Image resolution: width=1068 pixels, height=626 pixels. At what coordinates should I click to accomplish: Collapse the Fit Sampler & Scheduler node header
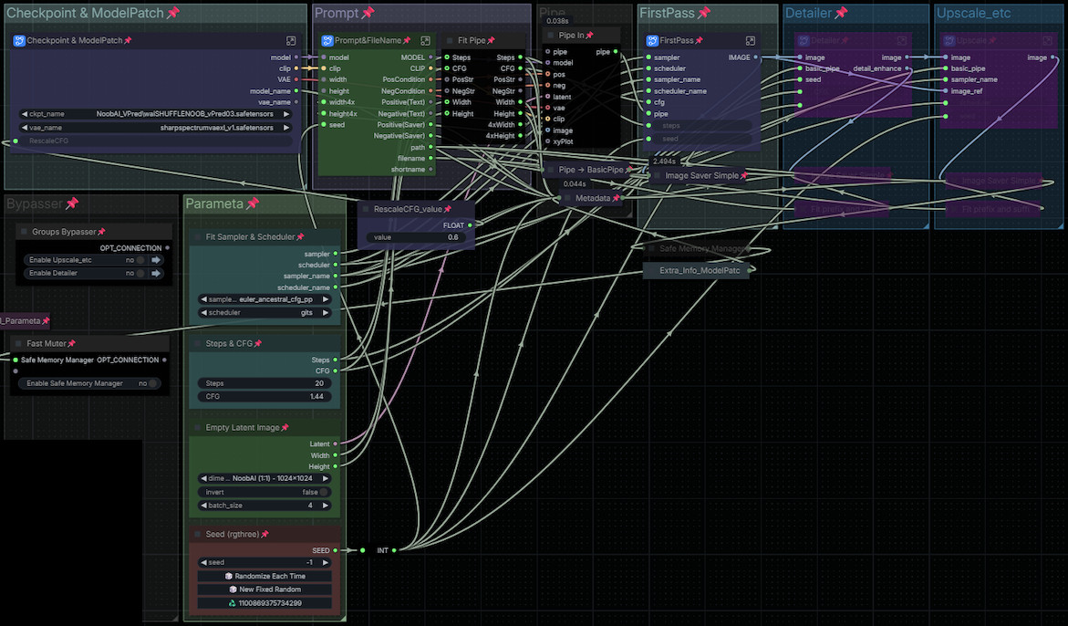[x=198, y=237]
